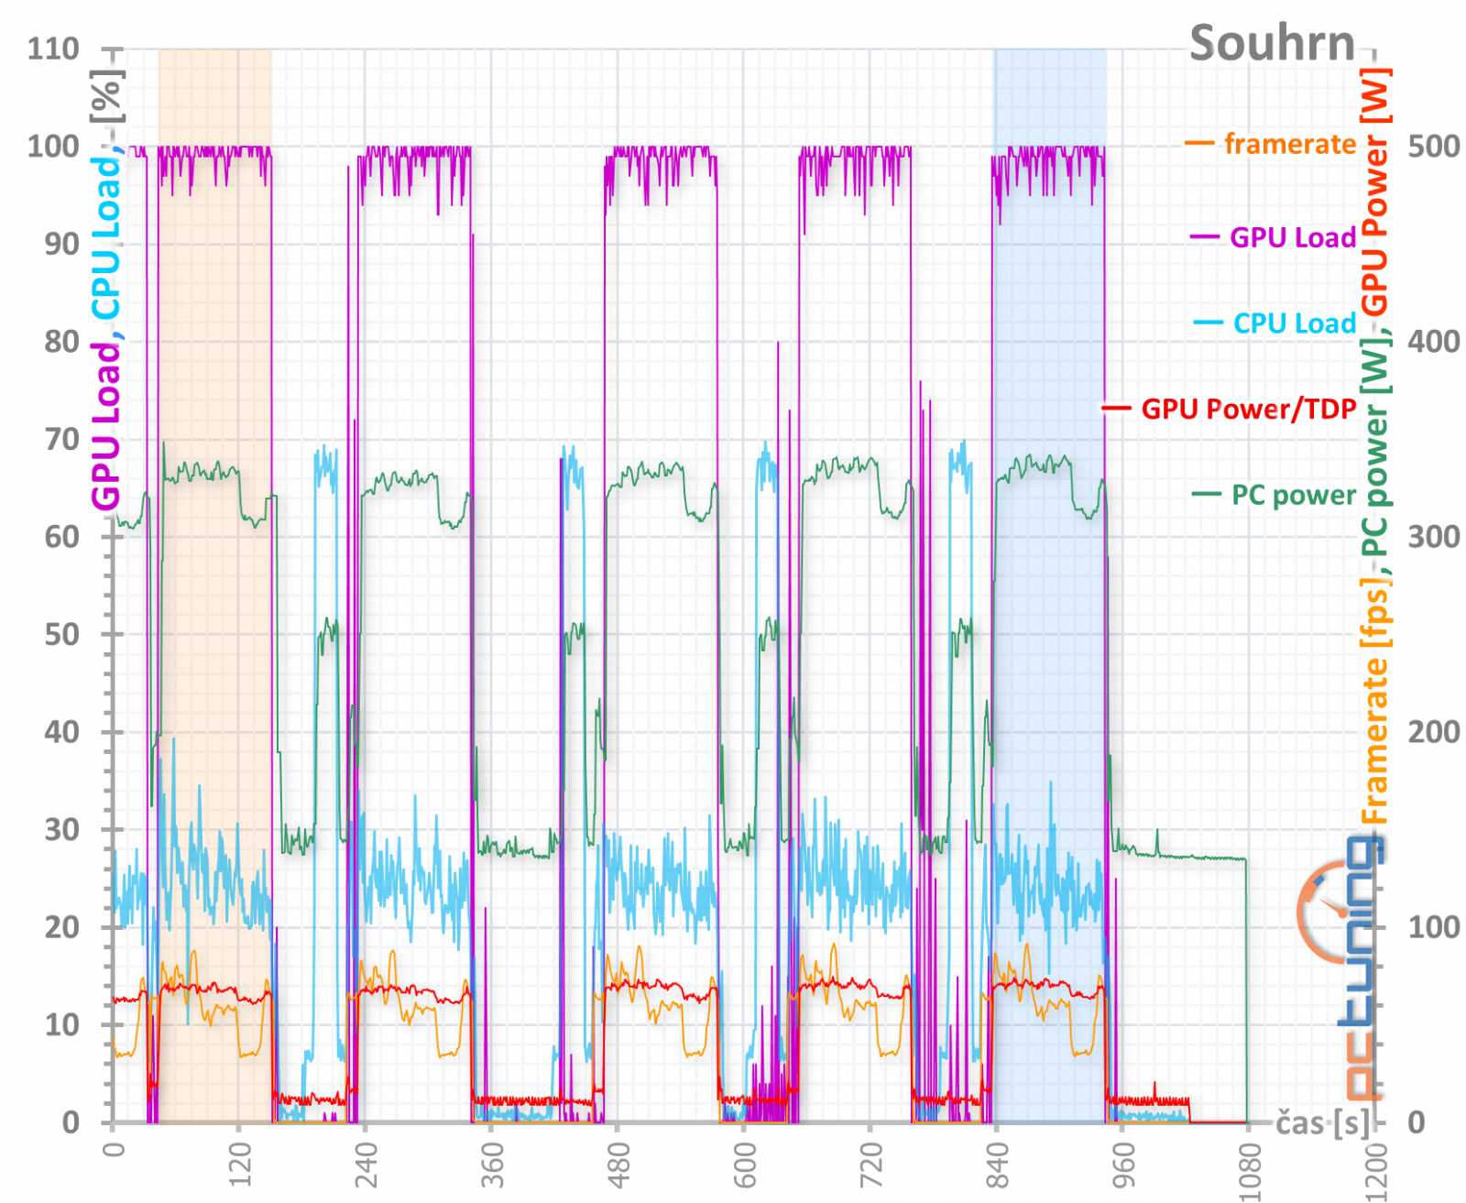
Task: Click the 'Framerate [fps]' right axis title text
Action: click(1374, 701)
